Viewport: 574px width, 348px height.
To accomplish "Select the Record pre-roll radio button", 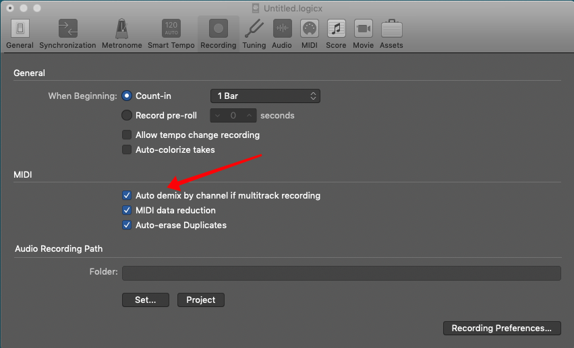I will 127,115.
